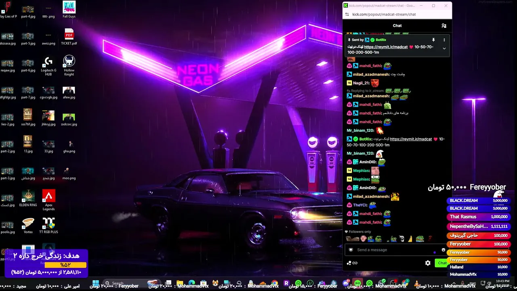Select the TT RGB PLUS shortcut
Screen dimensions: 517x291
coord(48,226)
